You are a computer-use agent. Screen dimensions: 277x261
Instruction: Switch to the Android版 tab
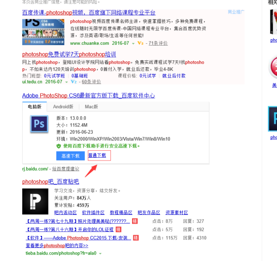pyautogui.click(x=64, y=107)
